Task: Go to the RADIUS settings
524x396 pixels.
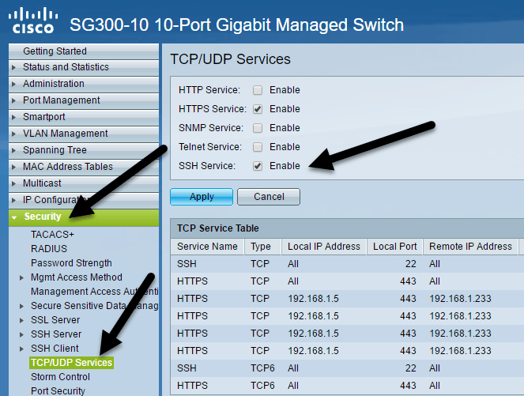Action: [49, 249]
